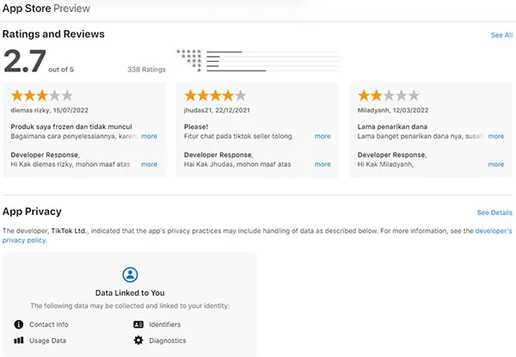This screenshot has height=357, width=516.
Task: Click the Data Linked to You card
Action: 130,305
